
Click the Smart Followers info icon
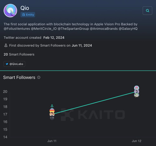tap(39, 77)
